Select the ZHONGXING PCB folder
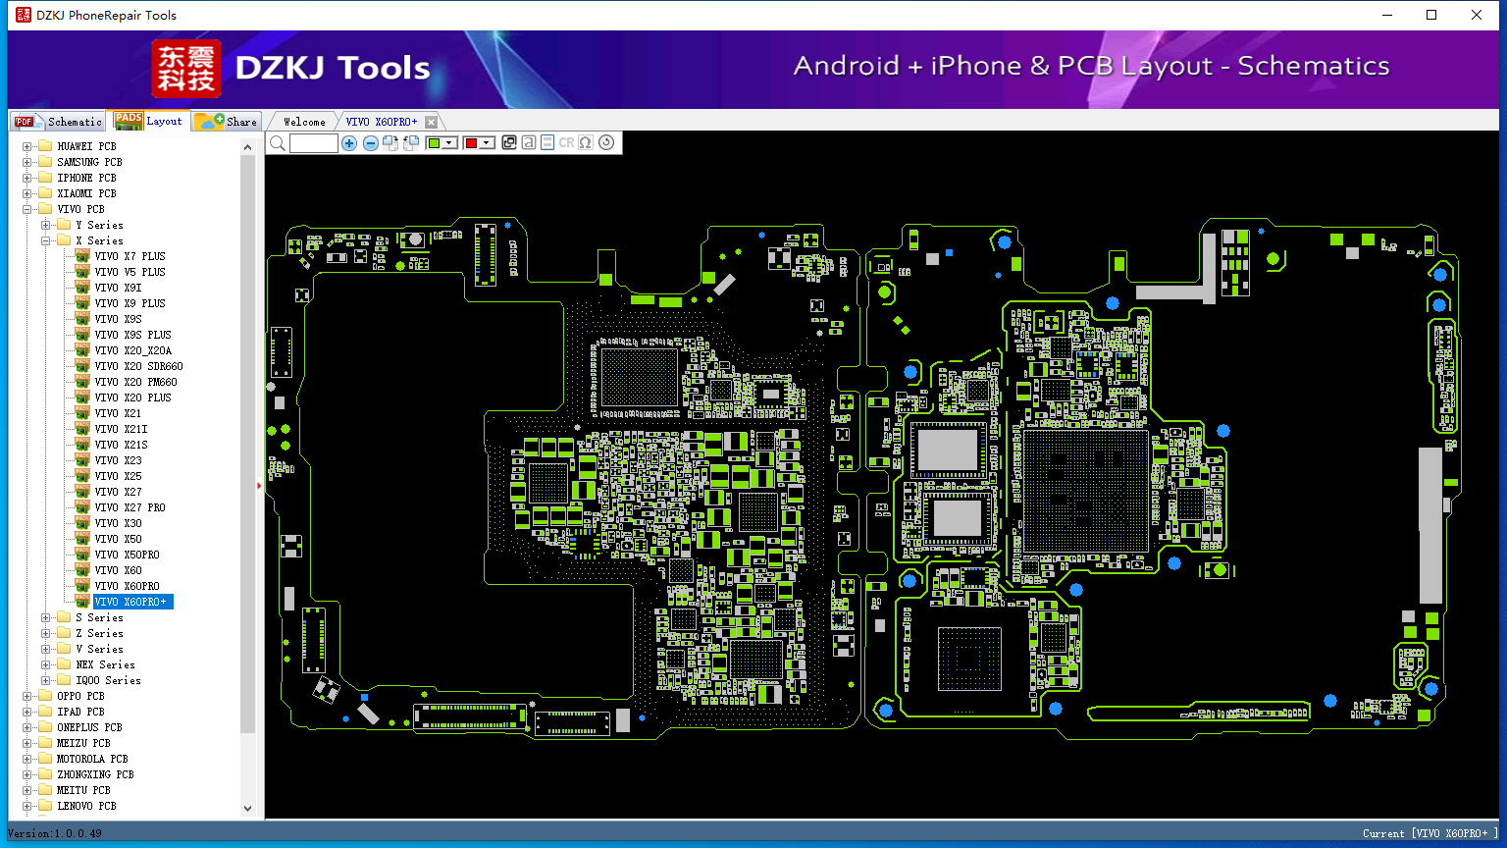 95,774
